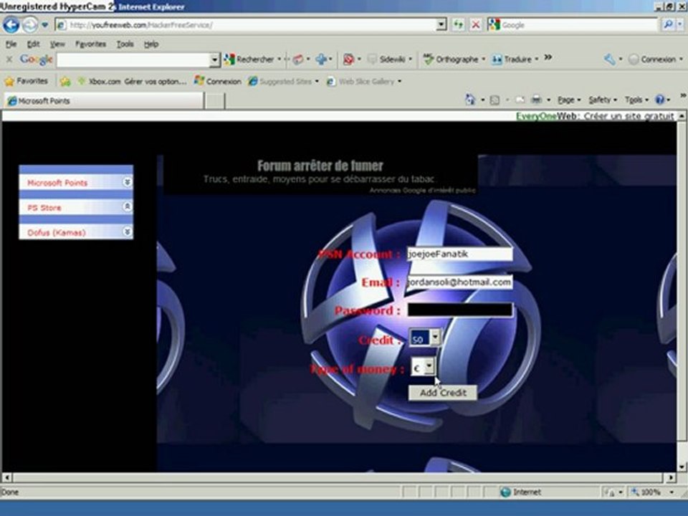The height and width of the screenshot is (516, 688).
Task: Click the RSS feeds icon
Action: point(494,100)
